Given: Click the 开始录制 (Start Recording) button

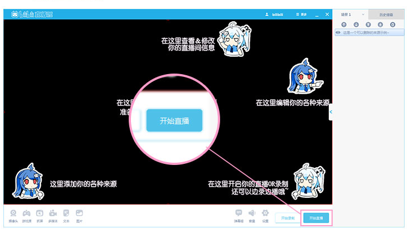Looking at the screenshot, I should coord(288,218).
